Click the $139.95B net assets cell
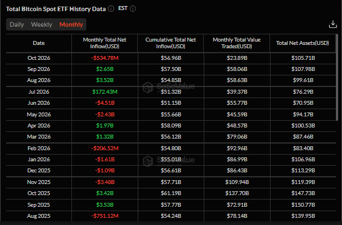The width and height of the screenshot is (342, 225). (x=303, y=216)
